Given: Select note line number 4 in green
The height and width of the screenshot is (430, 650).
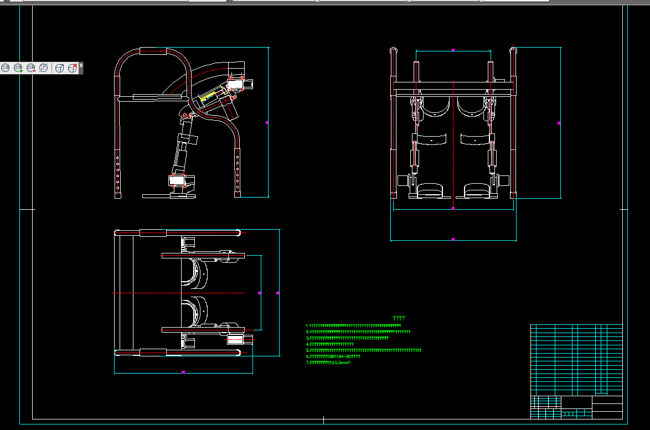Looking at the screenshot, I should (x=329, y=344).
